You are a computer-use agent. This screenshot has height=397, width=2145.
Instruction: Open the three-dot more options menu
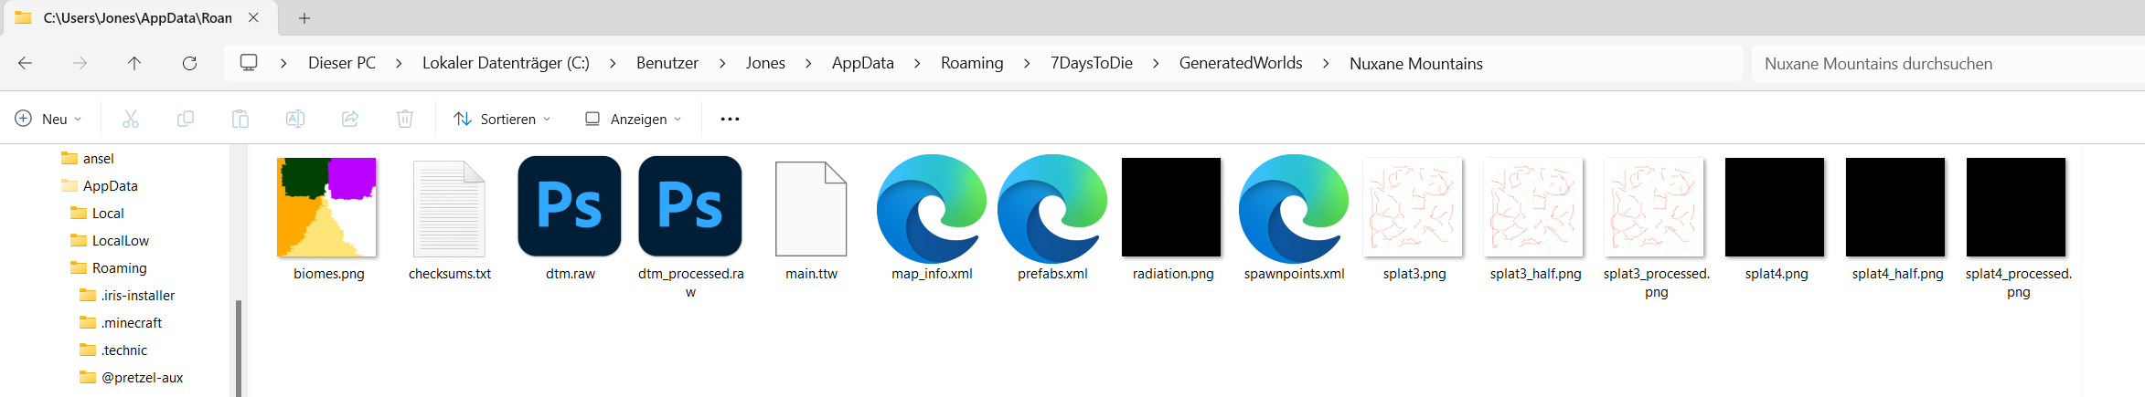click(730, 119)
